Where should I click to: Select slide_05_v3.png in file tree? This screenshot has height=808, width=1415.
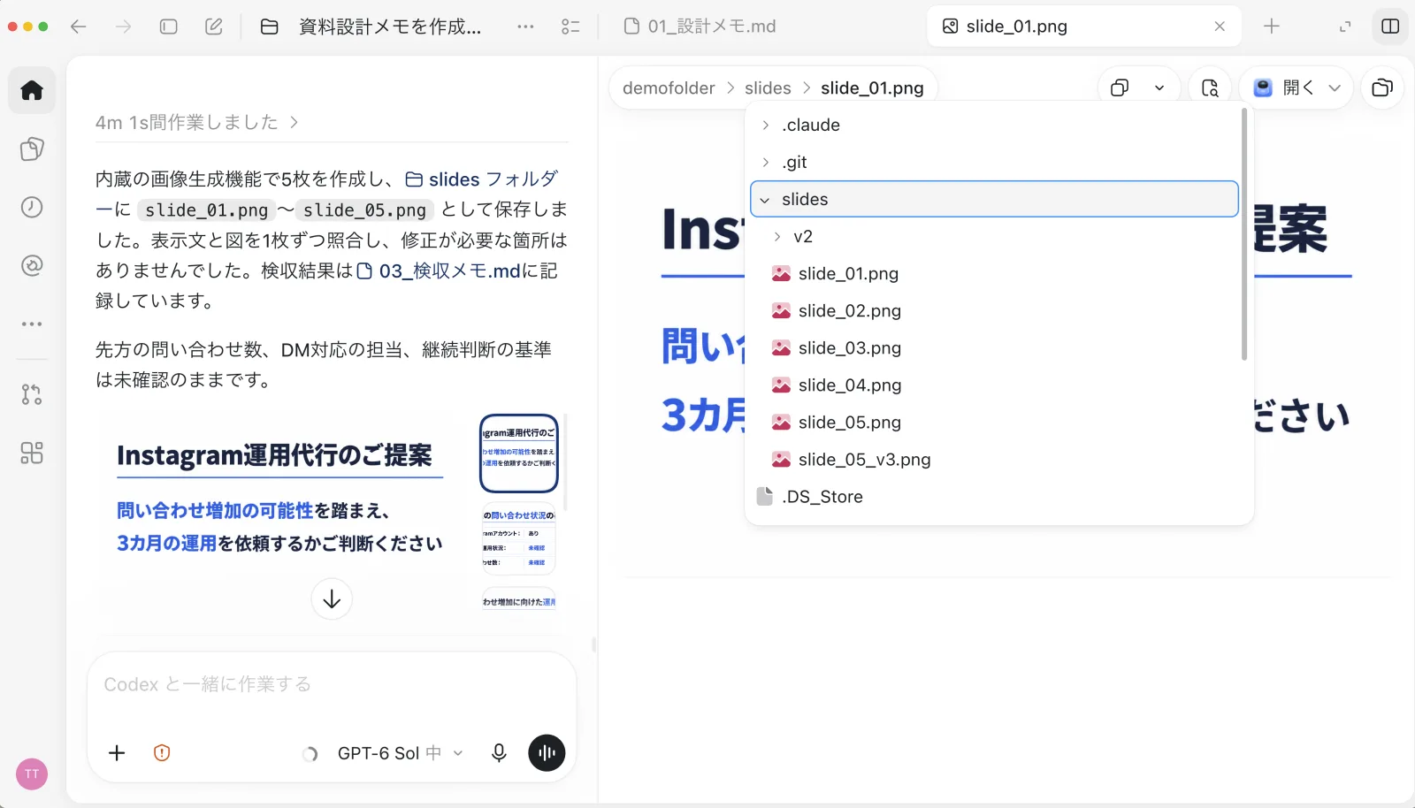994,459
